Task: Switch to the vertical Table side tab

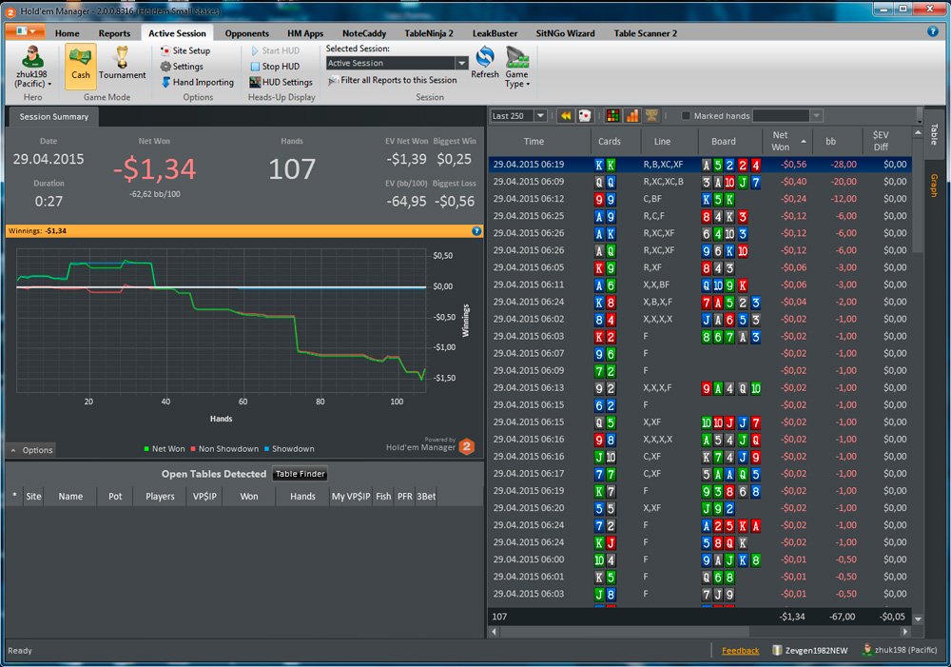Action: point(934,134)
